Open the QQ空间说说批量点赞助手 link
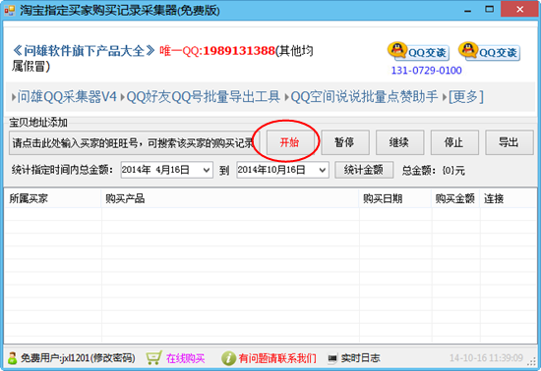The width and height of the screenshot is (541, 371). [x=364, y=97]
